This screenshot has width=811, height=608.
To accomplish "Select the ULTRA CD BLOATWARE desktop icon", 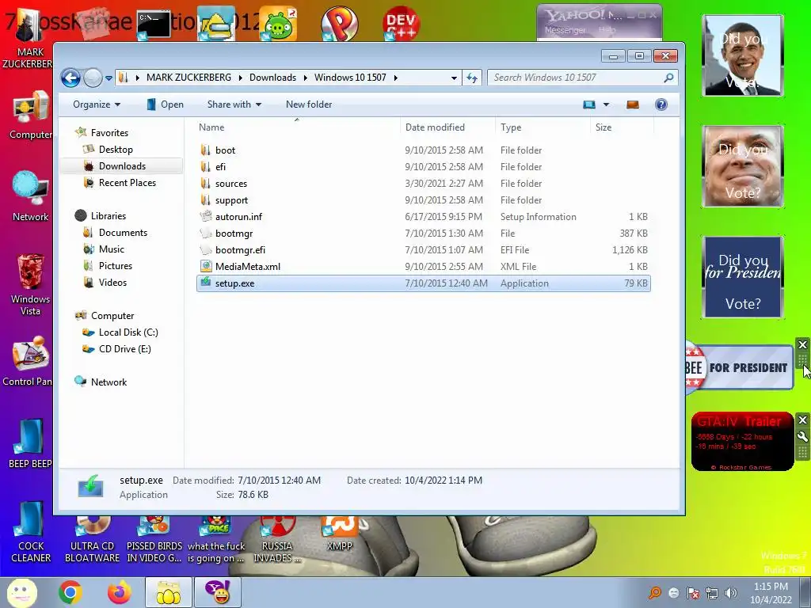I will point(92,540).
